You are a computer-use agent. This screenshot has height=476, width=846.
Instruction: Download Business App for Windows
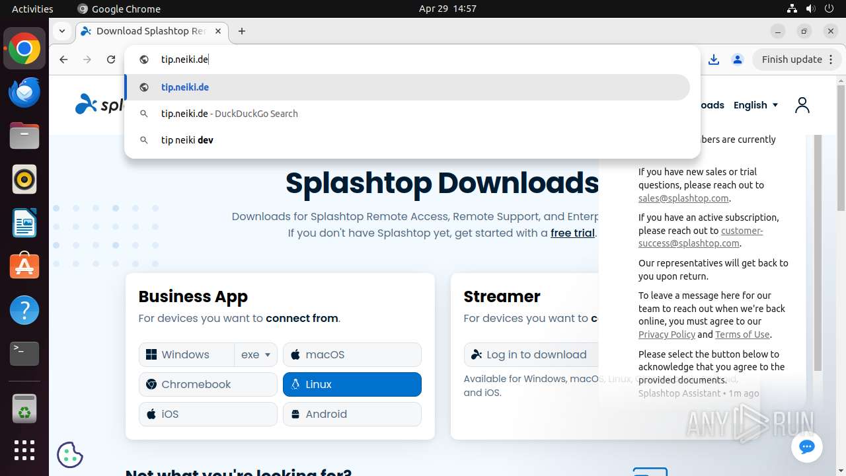[x=186, y=354]
